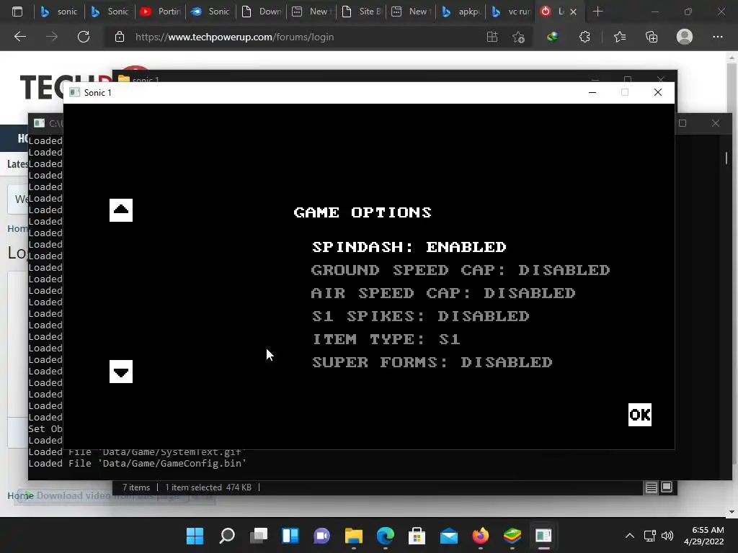Switch File Explorer to details view

click(x=651, y=487)
